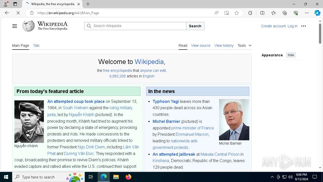Viewport: 323px width, 182px height.
Task: View site information lock icon in address bar
Action: [32, 13]
